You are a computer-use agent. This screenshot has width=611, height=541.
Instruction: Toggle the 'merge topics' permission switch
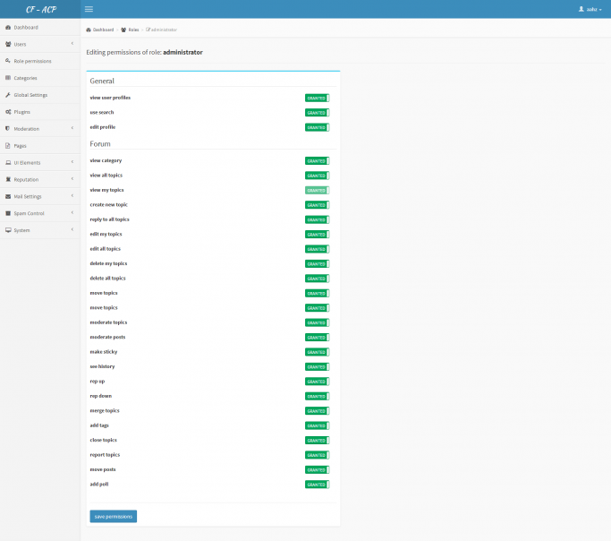pos(318,411)
